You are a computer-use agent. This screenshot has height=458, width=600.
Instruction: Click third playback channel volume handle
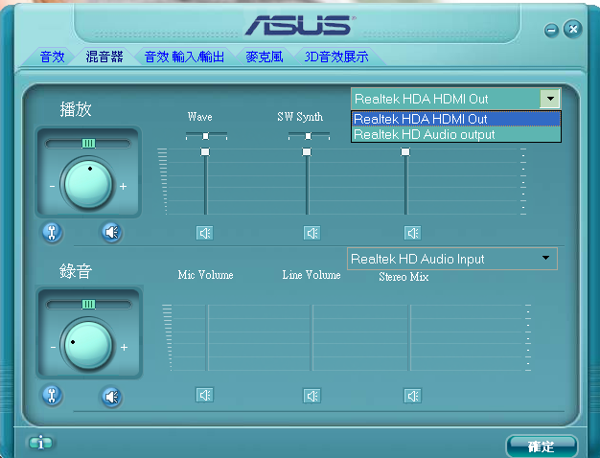point(405,152)
